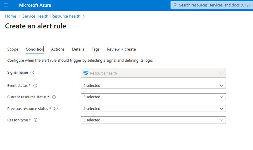Click the search resources input field
Image resolution: width=253 pixels, height=150 pixels.
point(213,5)
